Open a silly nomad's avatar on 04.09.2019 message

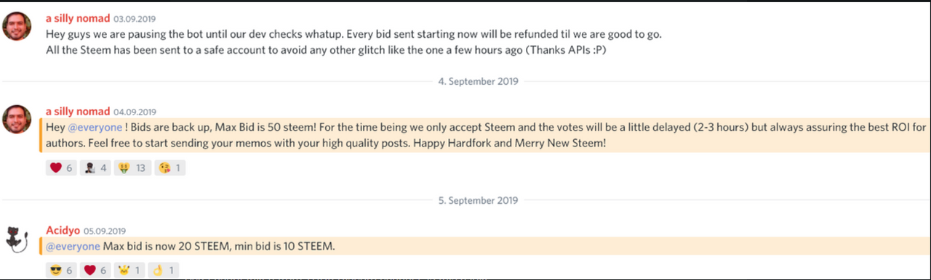click(x=17, y=119)
